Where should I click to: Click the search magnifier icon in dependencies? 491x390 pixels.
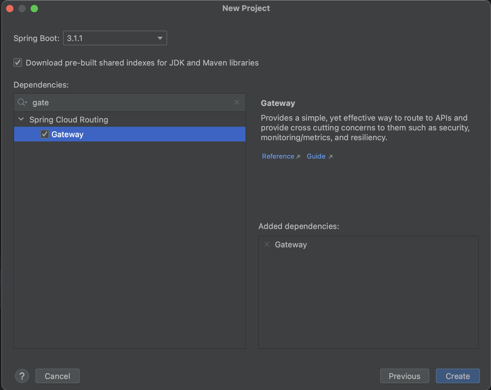(x=22, y=102)
